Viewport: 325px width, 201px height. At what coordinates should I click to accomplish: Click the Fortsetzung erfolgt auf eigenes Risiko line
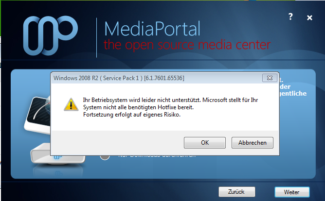[132, 115]
